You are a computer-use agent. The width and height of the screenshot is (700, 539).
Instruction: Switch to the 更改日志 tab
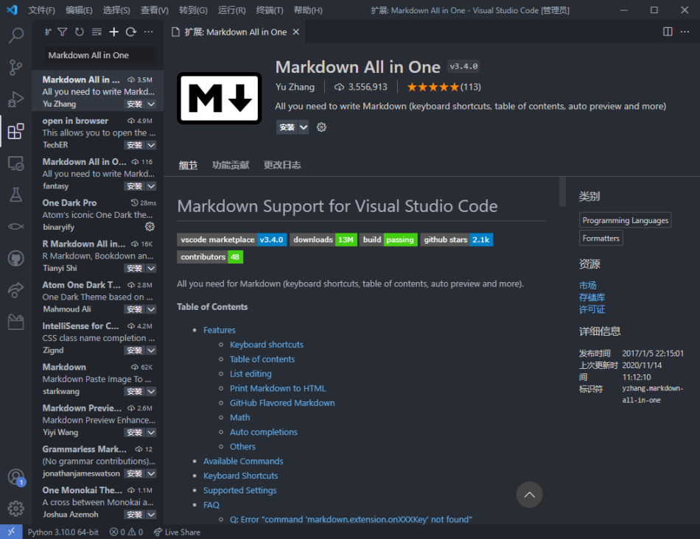[282, 165]
